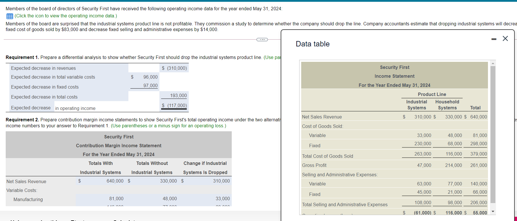Click the 108,000 total selling and administrative value
This screenshot has height=221, width=517.
(423, 202)
